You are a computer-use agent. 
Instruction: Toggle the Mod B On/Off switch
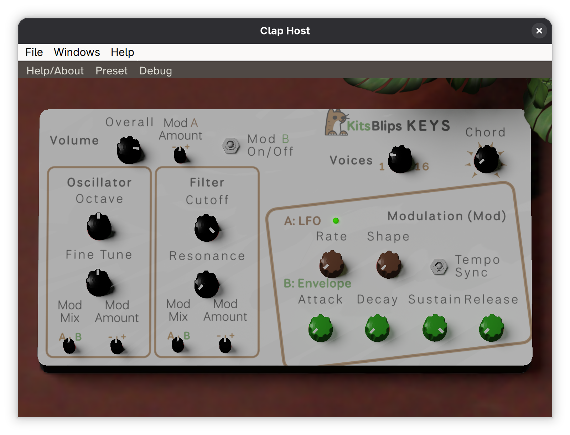coord(230,146)
